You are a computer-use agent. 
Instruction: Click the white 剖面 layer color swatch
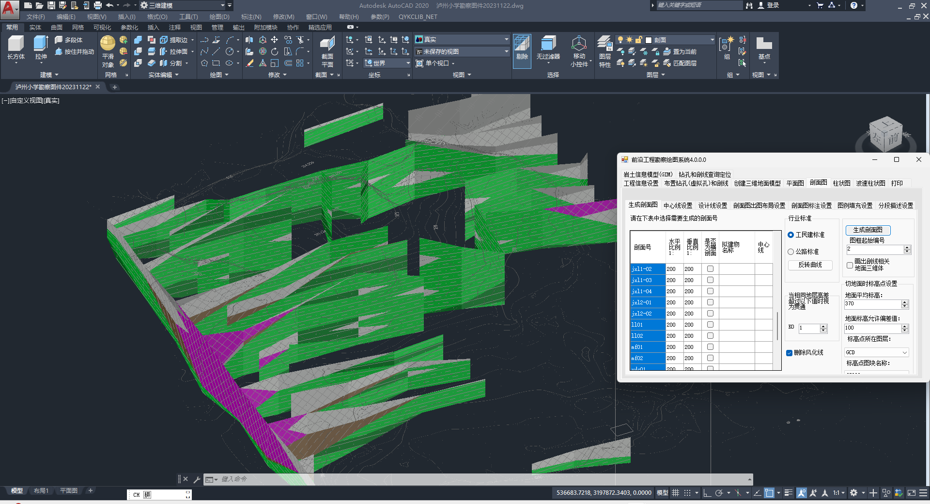point(649,40)
